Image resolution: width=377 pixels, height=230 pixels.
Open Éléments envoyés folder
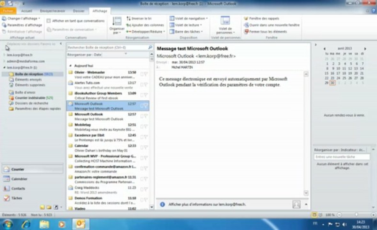25,80
